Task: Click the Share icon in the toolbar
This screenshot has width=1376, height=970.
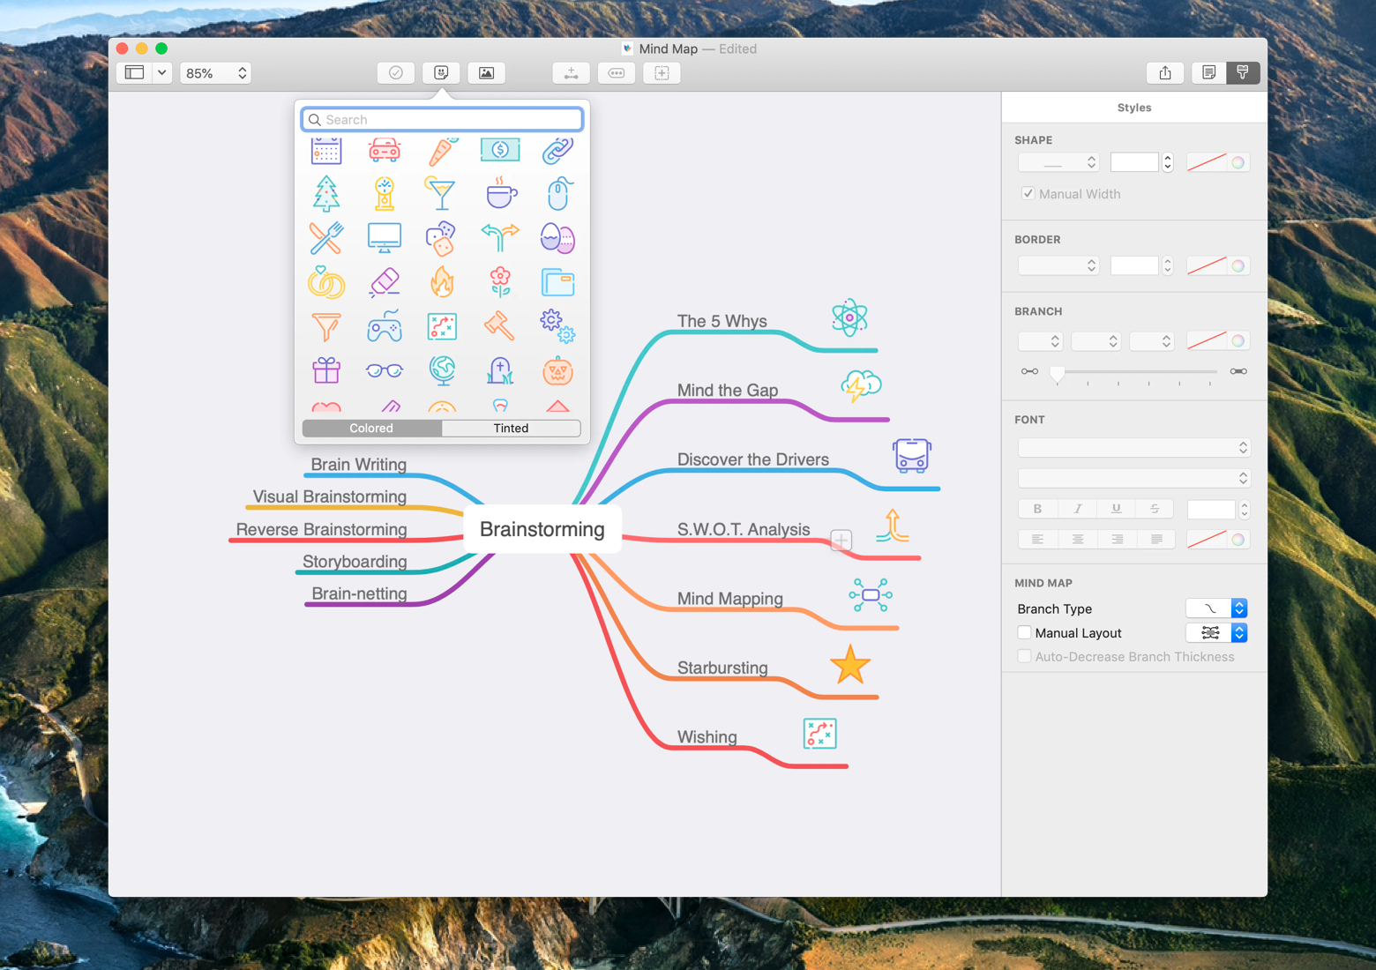Action: [1165, 72]
